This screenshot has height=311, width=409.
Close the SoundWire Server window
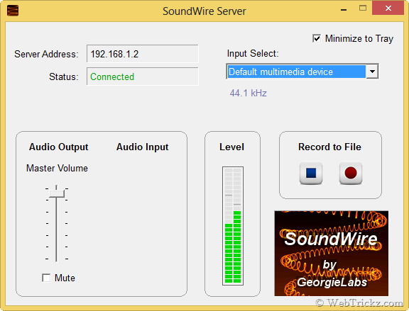coord(388,9)
